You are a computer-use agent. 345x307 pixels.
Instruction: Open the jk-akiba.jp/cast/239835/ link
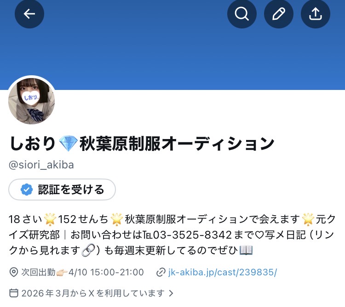(x=223, y=272)
